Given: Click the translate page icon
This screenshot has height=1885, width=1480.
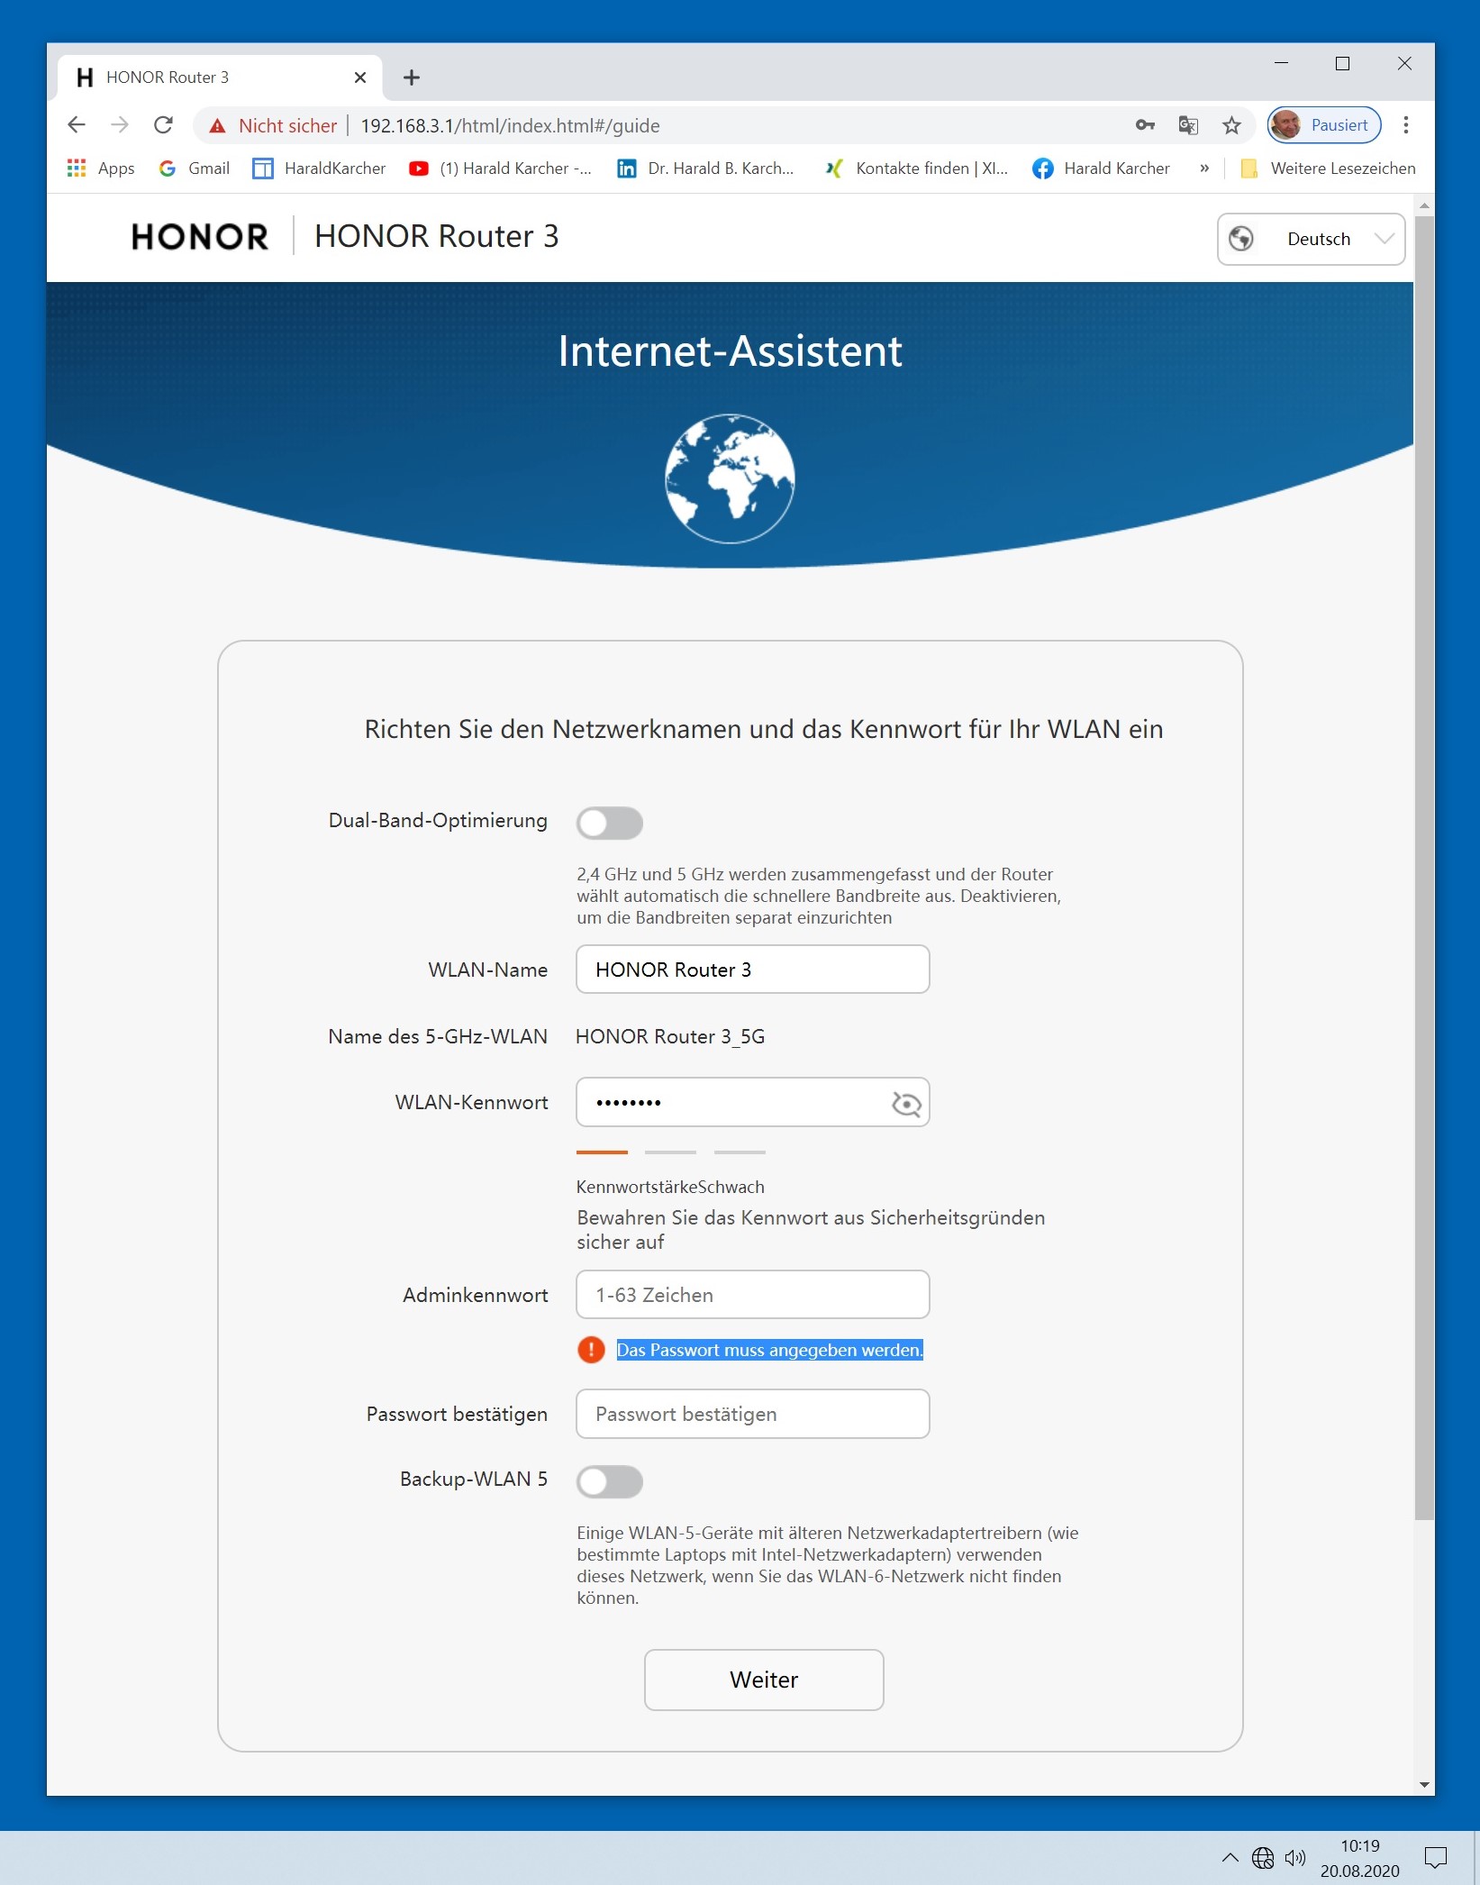Looking at the screenshot, I should click(1188, 124).
